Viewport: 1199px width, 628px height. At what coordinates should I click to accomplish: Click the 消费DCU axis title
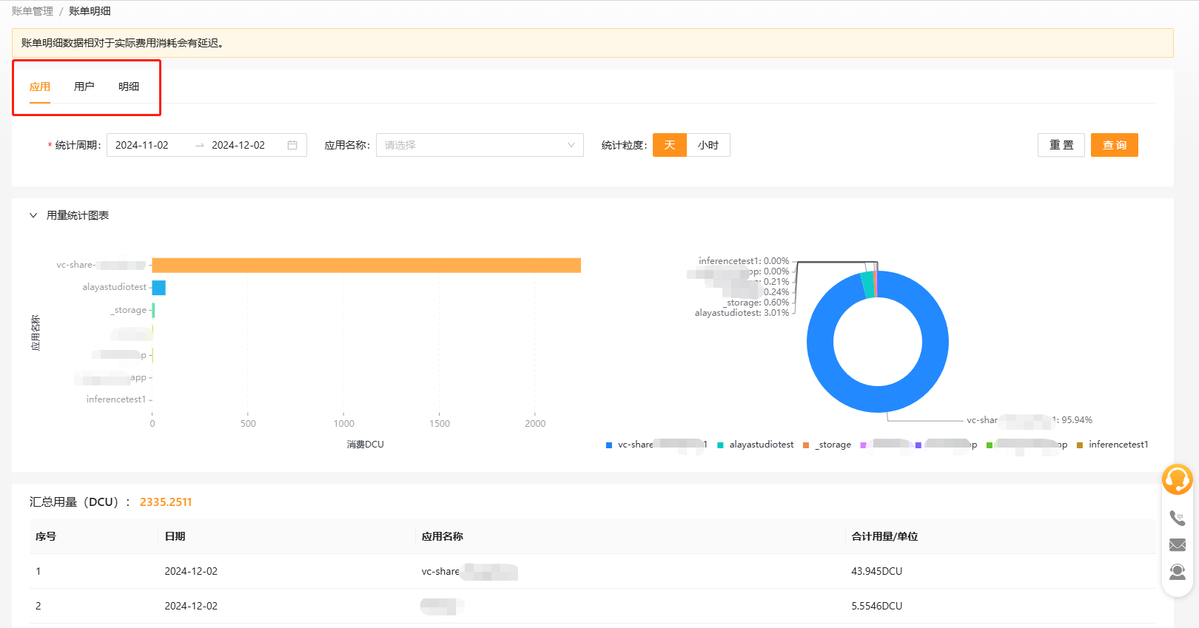click(x=366, y=445)
